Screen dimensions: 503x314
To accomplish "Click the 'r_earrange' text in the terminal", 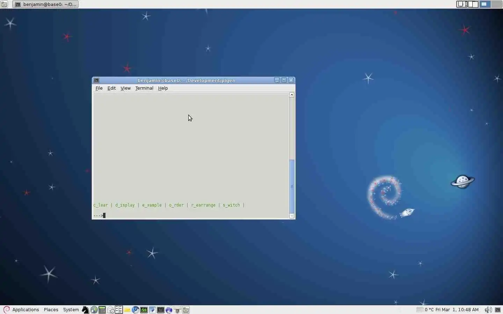I will pos(203,205).
